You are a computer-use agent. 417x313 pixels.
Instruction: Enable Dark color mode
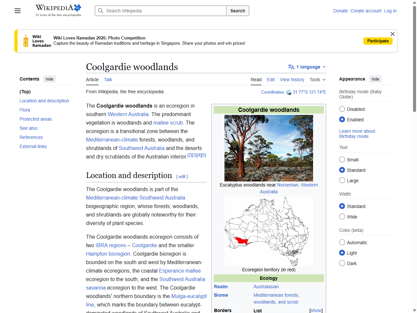342,263
